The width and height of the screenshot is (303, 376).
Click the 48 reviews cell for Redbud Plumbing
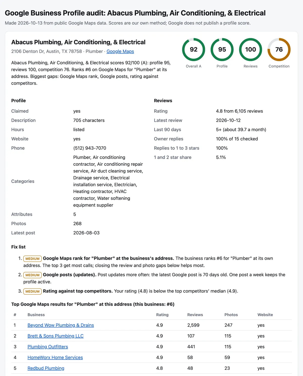click(190, 368)
